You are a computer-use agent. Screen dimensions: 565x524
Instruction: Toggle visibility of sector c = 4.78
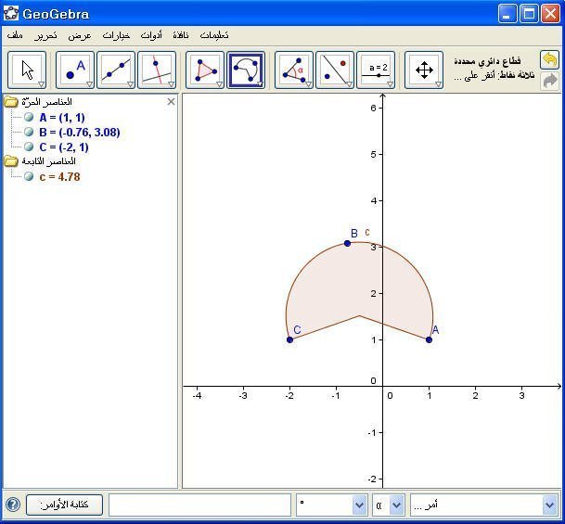(30, 177)
